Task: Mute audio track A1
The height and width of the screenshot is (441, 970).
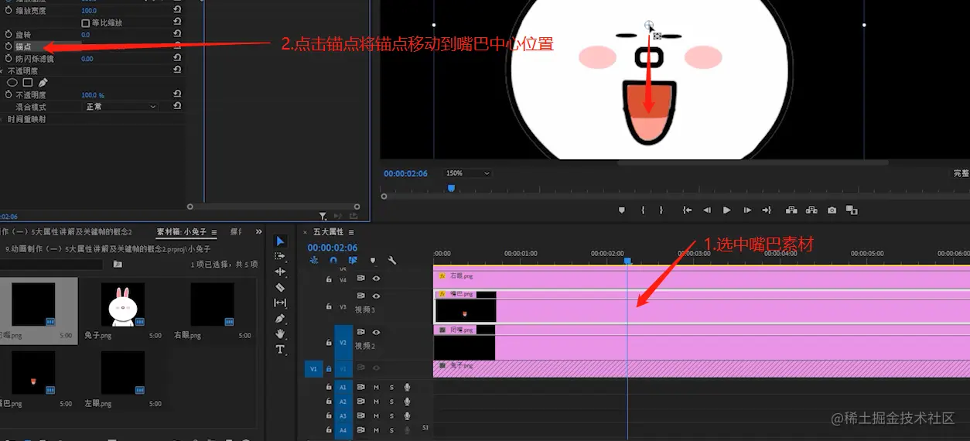Action: coord(376,387)
